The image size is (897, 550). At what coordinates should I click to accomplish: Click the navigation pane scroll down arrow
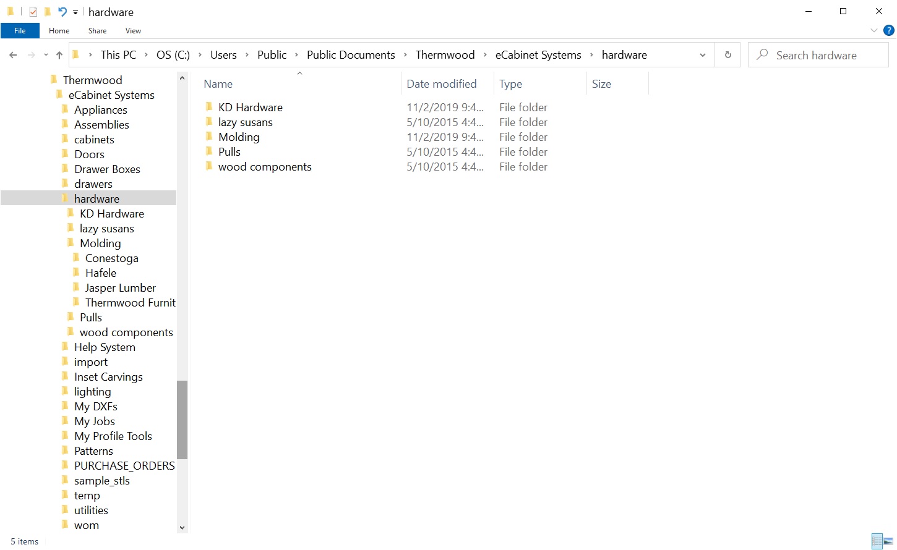pyautogui.click(x=182, y=527)
